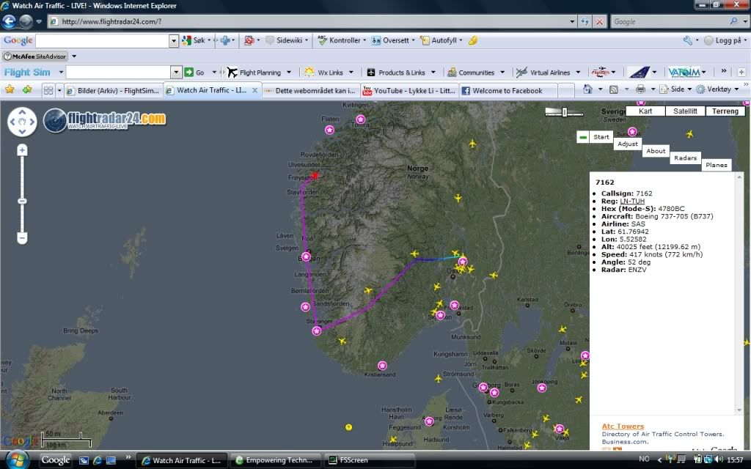Click the Adjust button on map panel
The width and height of the screenshot is (751, 469).
coord(628,144)
